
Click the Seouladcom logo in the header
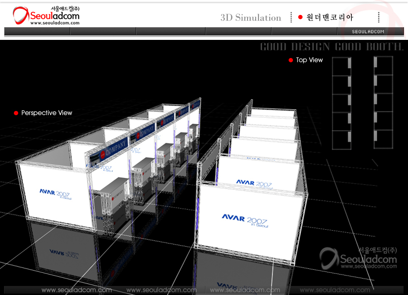coord(46,15)
